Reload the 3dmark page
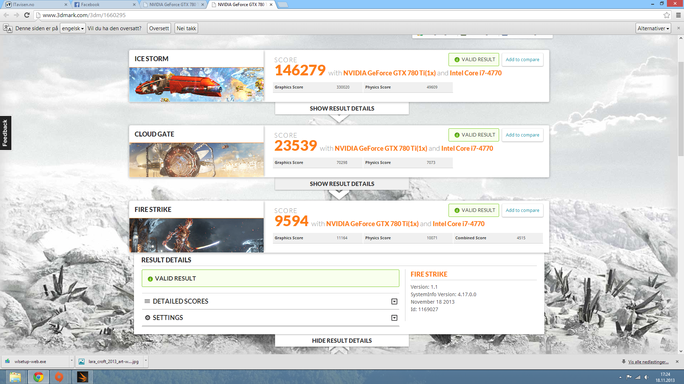This screenshot has height=384, width=684. pos(27,15)
